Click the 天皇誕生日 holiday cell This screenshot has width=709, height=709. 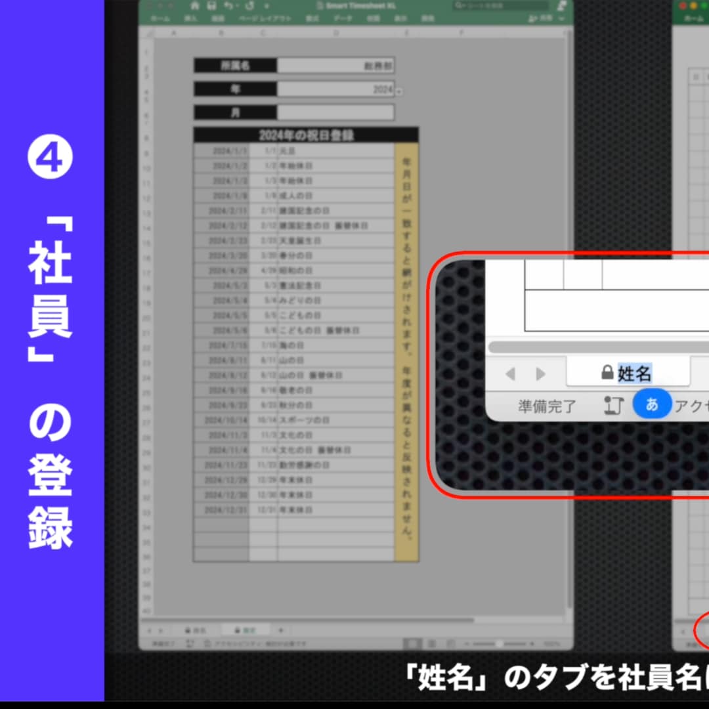(x=335, y=240)
